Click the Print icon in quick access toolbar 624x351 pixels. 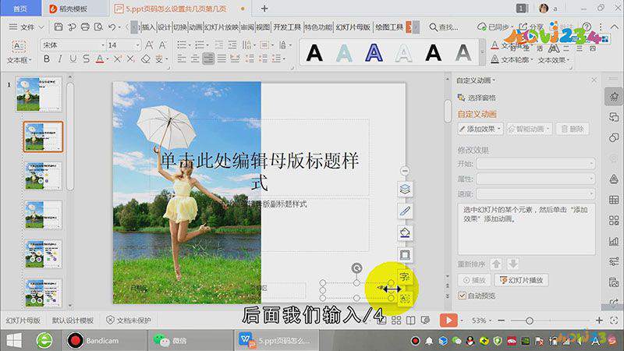(85, 27)
